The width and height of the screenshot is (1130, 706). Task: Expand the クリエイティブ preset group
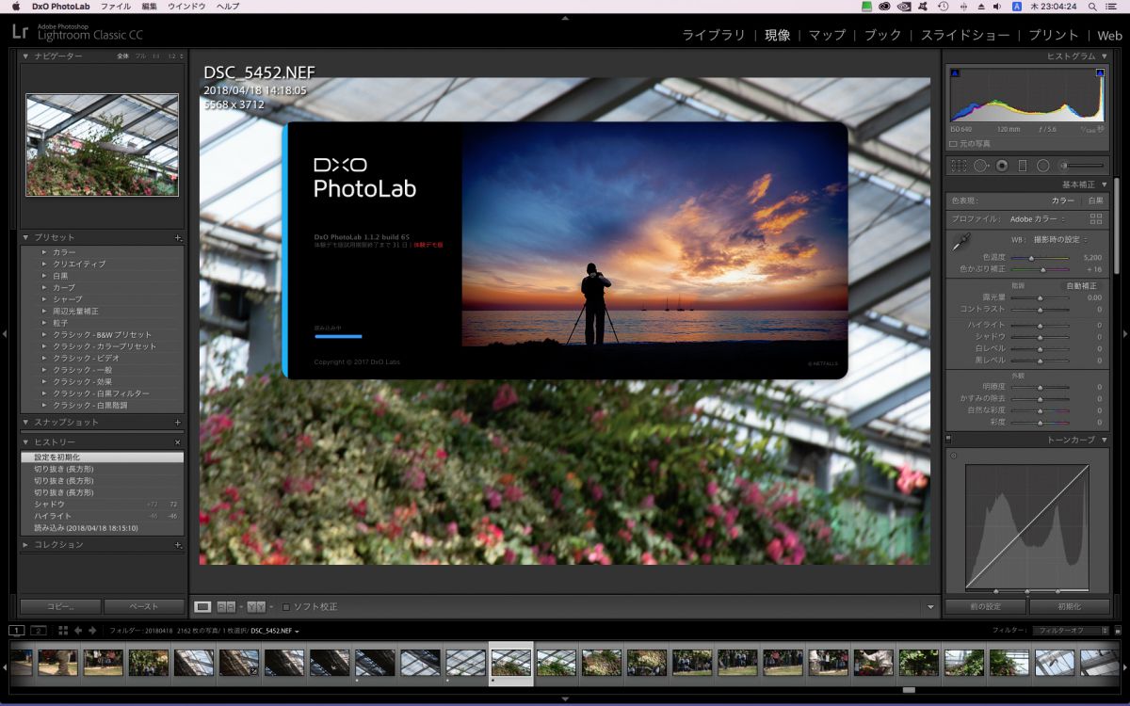point(43,265)
